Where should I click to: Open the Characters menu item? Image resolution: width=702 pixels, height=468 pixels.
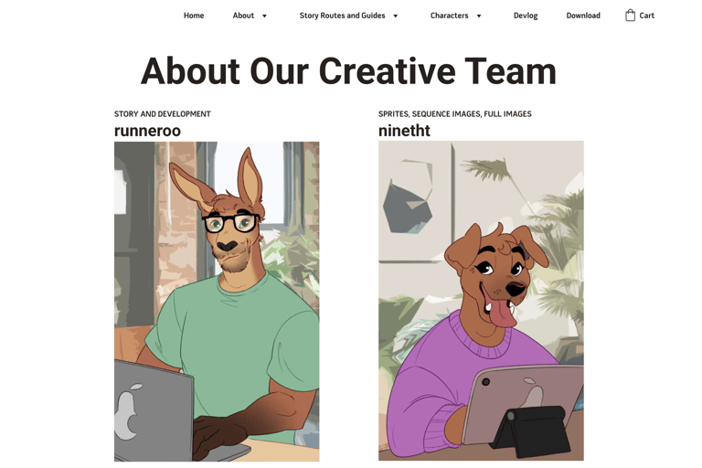coord(449,16)
